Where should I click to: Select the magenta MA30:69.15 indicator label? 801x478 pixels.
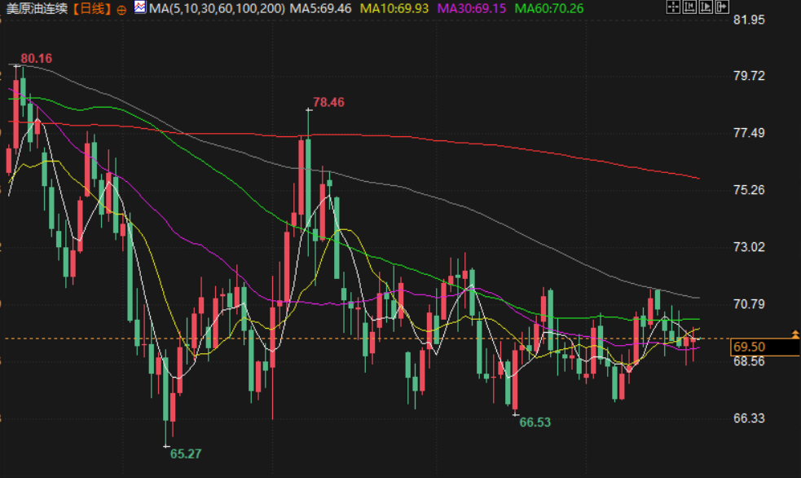[473, 9]
